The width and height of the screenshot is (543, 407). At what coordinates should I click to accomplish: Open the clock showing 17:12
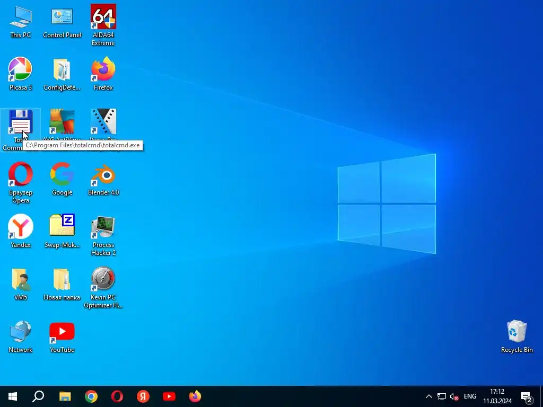[497, 396]
